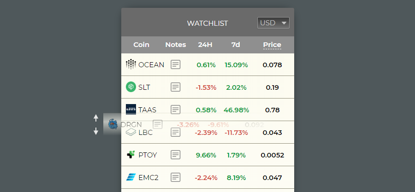415x192 pixels.
Task: Open the notes icon for SLT
Action: pyautogui.click(x=176, y=87)
